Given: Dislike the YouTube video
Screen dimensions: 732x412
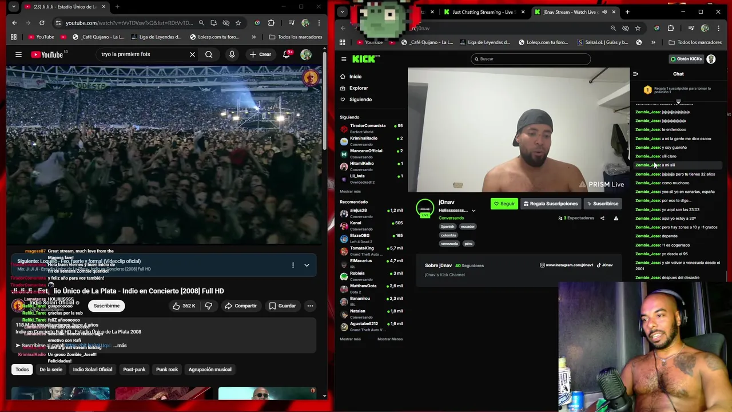Looking at the screenshot, I should 209,306.
